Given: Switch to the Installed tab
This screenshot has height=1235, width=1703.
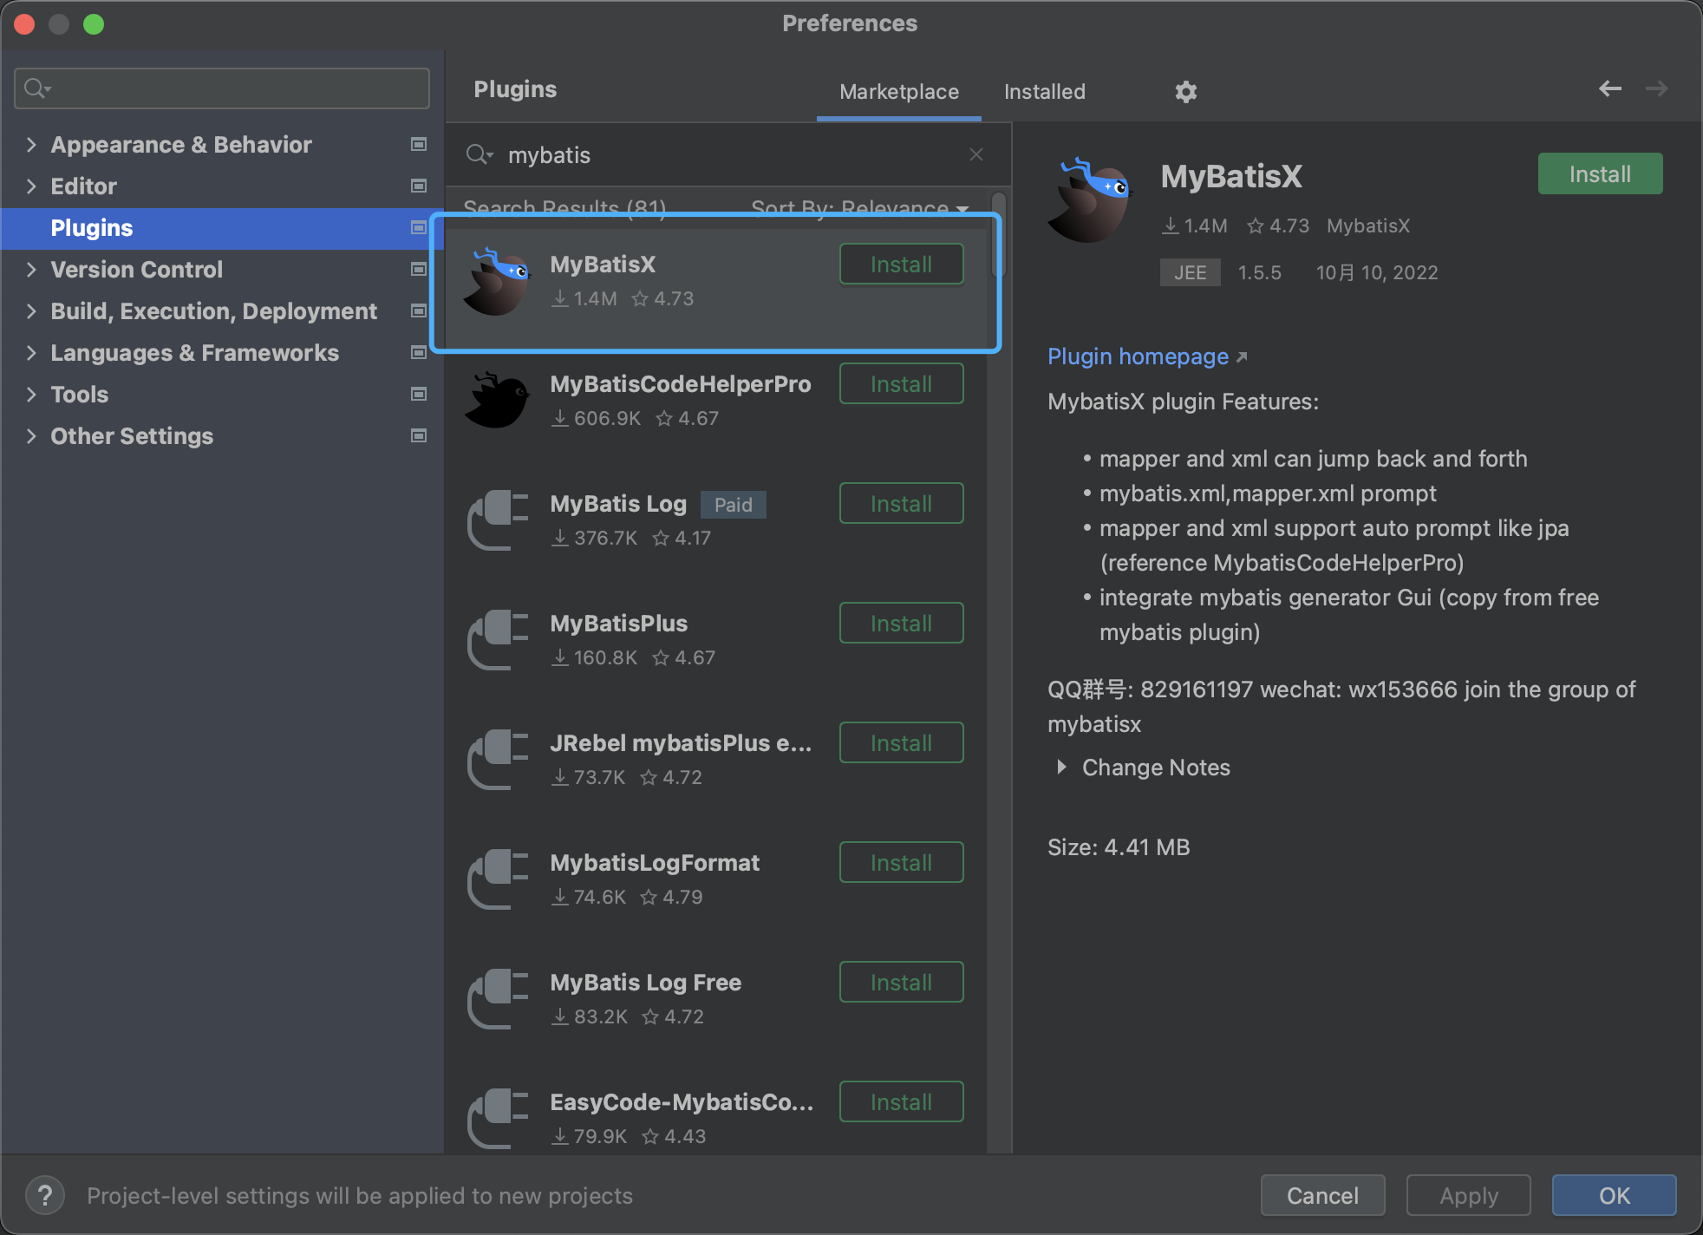Looking at the screenshot, I should click(x=1044, y=91).
